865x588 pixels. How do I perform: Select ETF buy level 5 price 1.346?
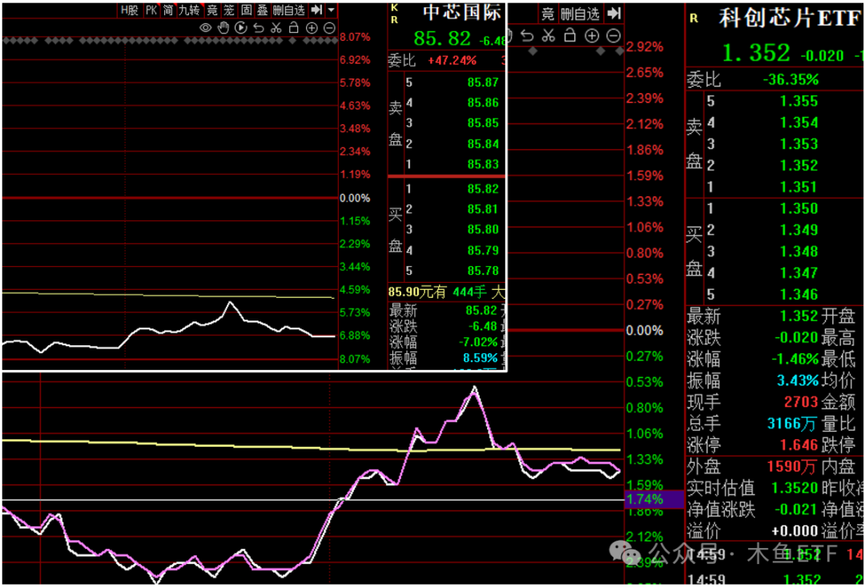coord(799,294)
